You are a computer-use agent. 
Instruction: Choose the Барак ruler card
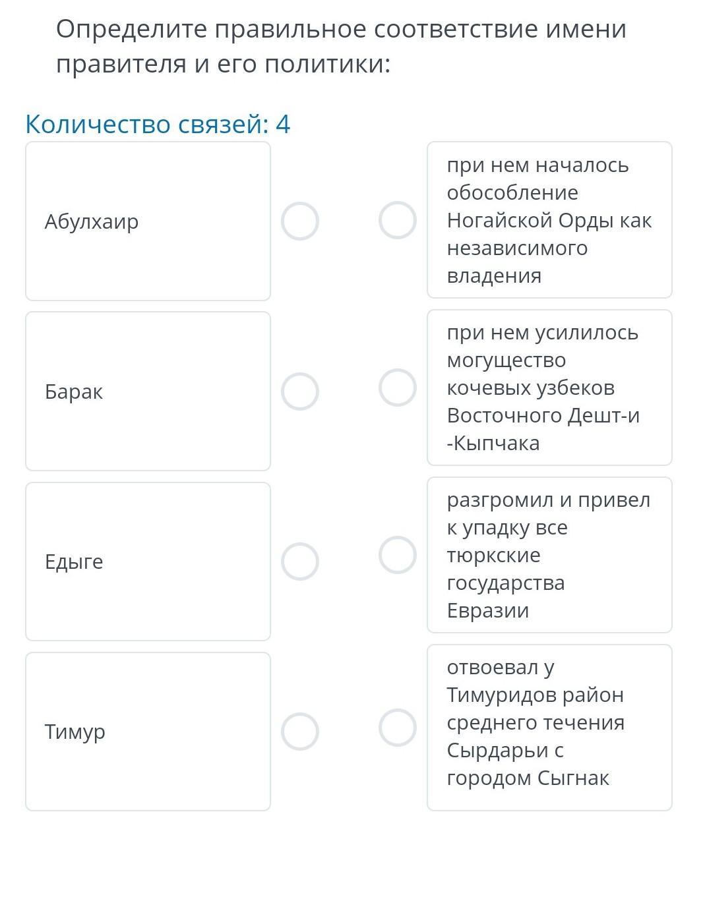pos(148,391)
